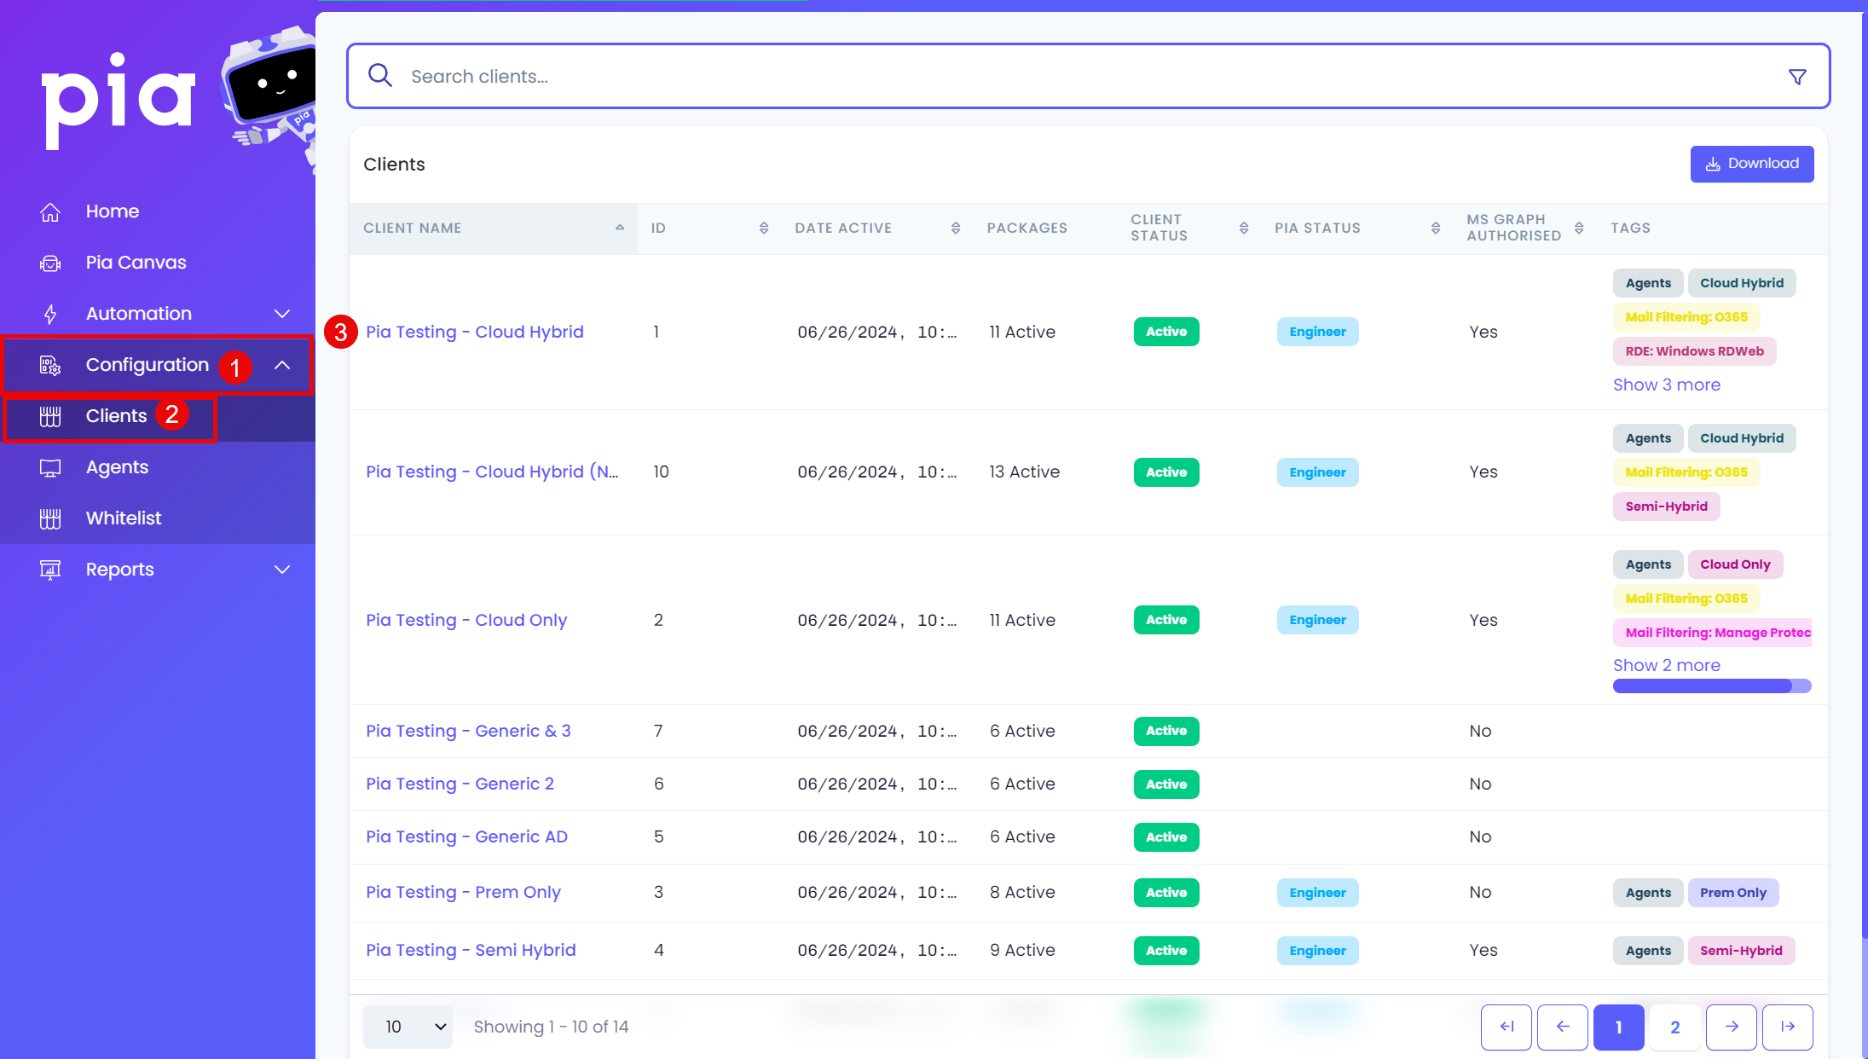Go to first page button
1868x1059 pixels.
click(1507, 1027)
